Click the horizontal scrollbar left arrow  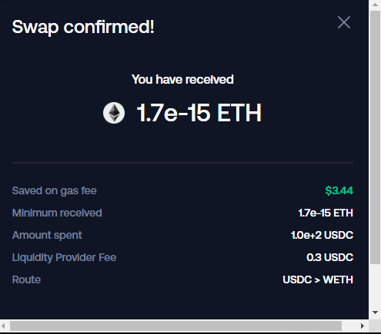[x=3, y=326]
